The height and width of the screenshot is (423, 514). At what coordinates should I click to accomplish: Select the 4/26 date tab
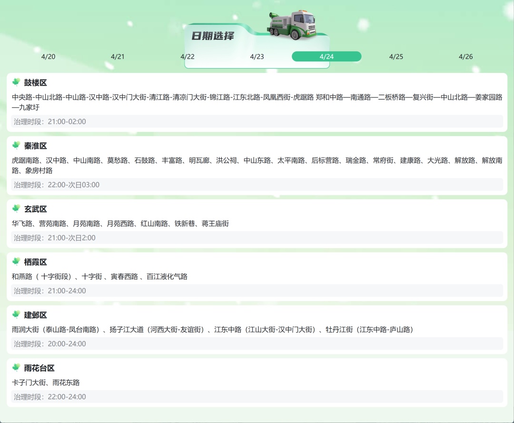tap(465, 56)
